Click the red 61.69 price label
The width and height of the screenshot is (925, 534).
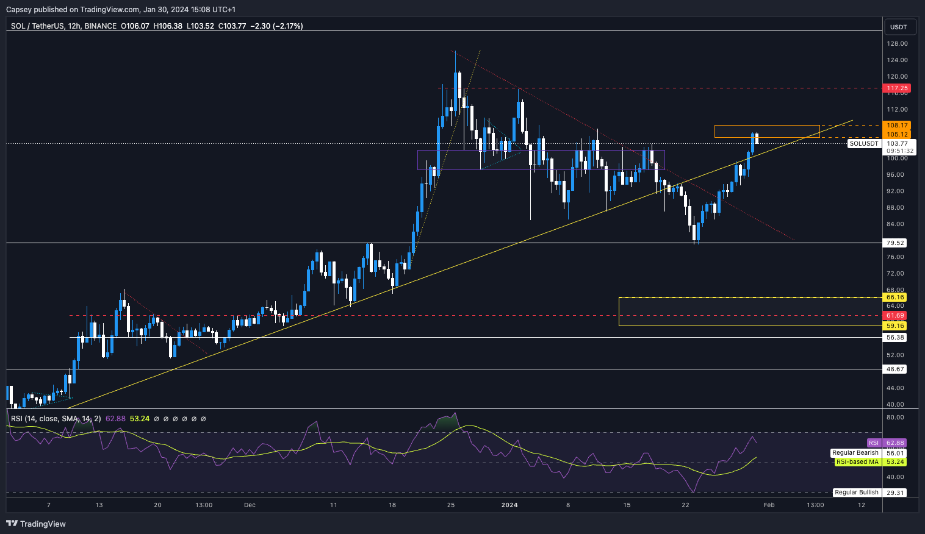(896, 316)
